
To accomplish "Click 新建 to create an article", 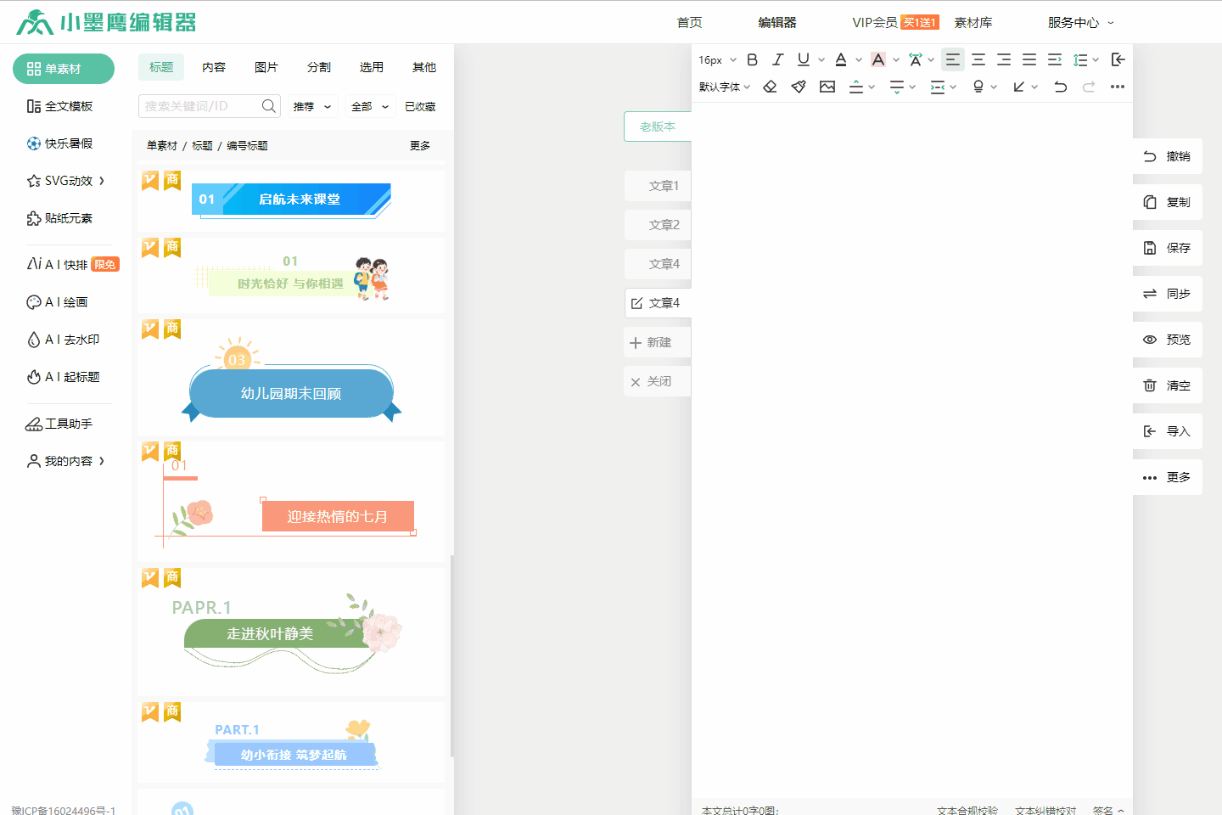I will point(658,342).
